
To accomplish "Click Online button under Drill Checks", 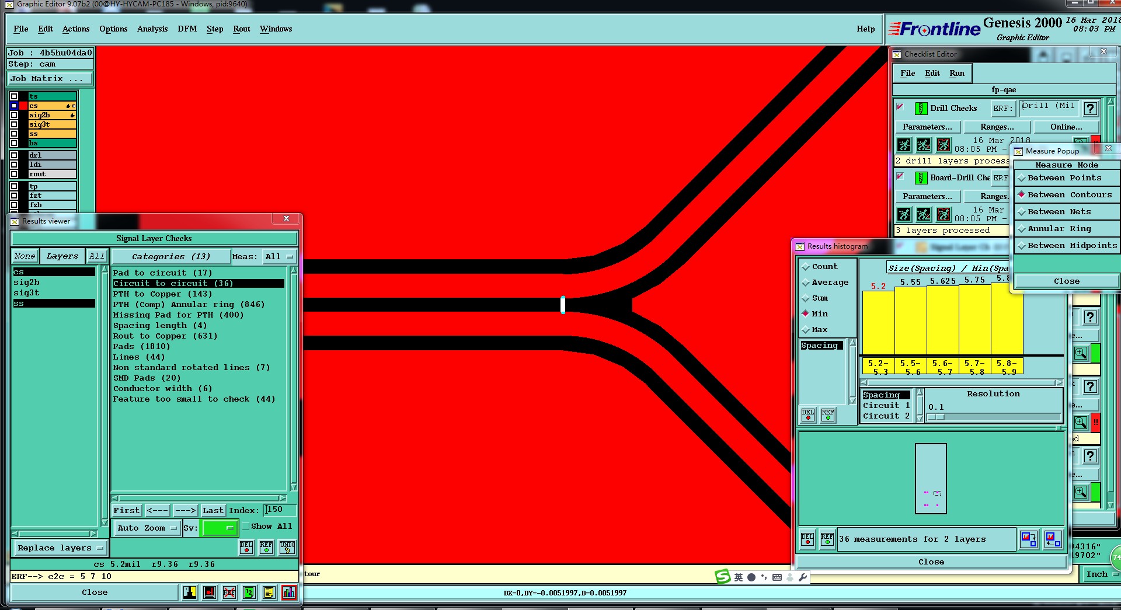I will (x=1066, y=127).
